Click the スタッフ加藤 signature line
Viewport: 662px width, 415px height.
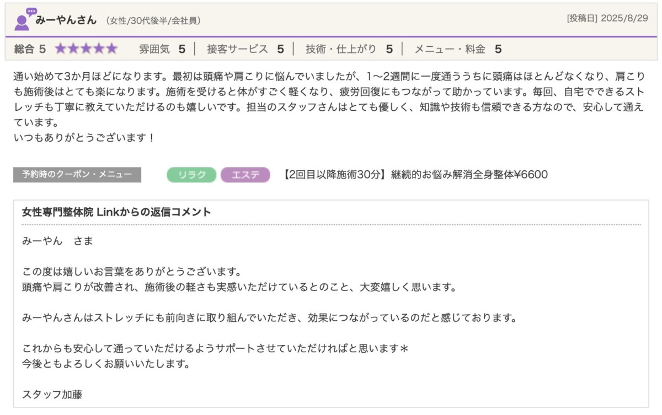pos(52,395)
